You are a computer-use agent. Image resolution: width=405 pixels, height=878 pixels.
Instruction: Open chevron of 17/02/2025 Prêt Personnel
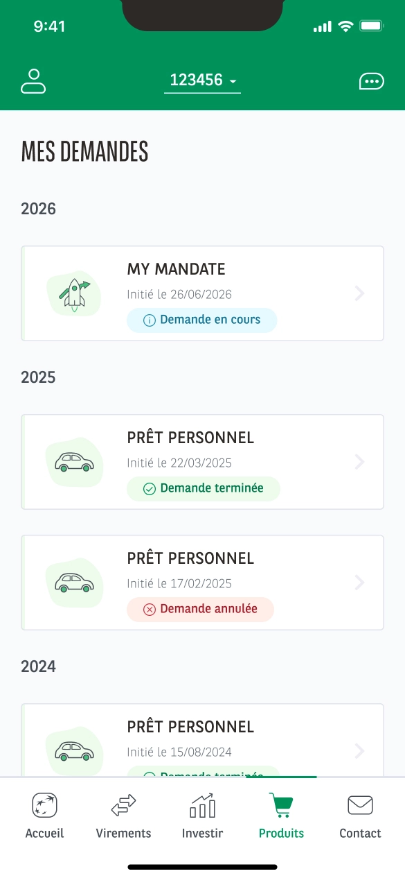click(359, 583)
